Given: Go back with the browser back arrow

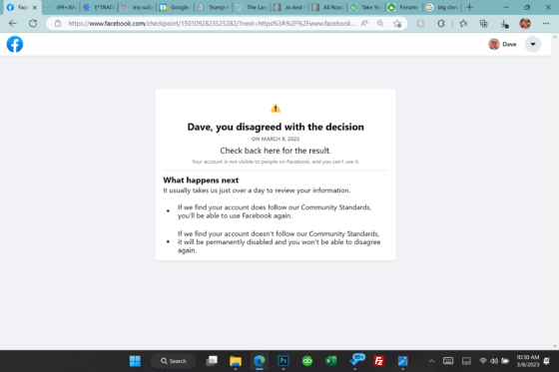Looking at the screenshot, I should [x=13, y=24].
